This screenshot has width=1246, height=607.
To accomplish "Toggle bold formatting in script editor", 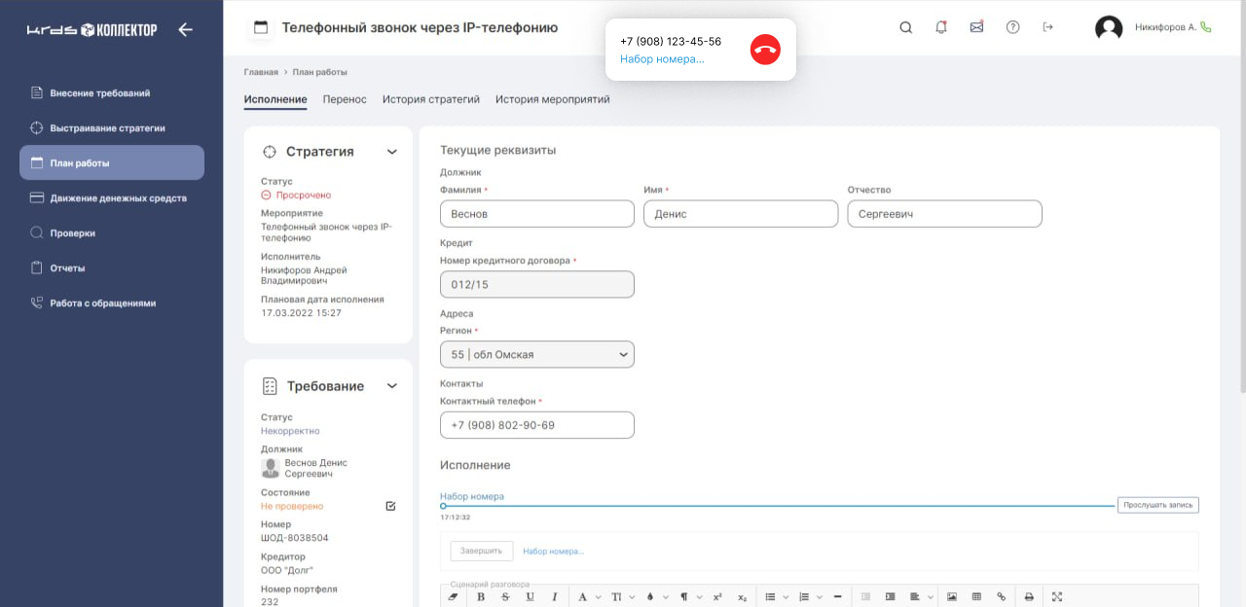I will (x=481, y=596).
